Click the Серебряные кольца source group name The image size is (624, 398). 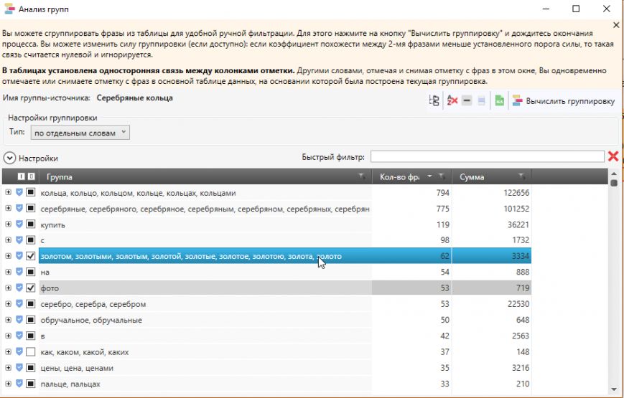pyautogui.click(x=134, y=98)
